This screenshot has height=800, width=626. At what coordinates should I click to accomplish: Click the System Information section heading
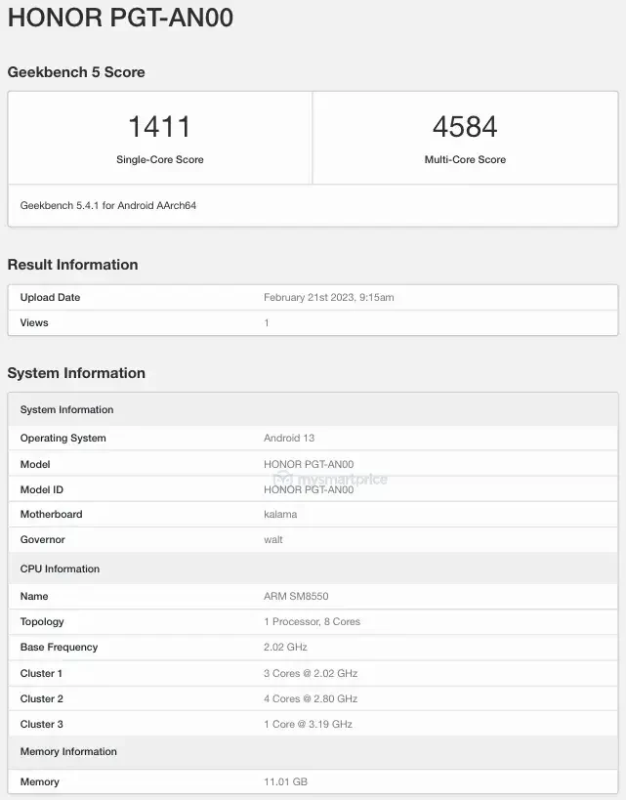(76, 373)
